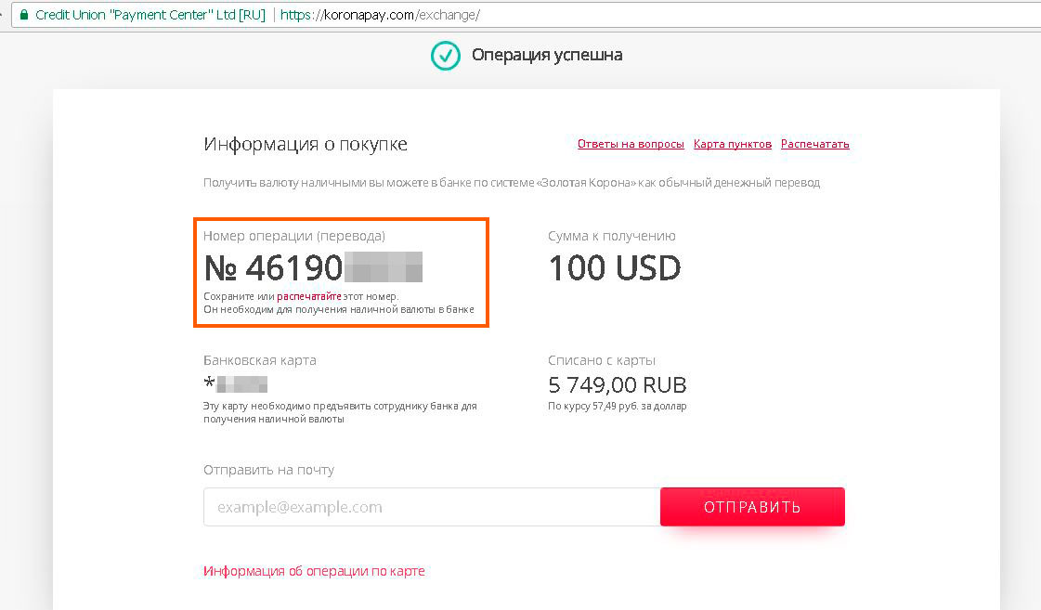Click the green padlock security icon
Image resolution: width=1041 pixels, height=610 pixels.
pos(24,15)
